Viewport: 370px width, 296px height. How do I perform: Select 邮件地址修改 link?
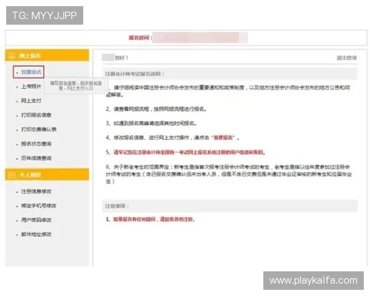pyautogui.click(x=36, y=234)
